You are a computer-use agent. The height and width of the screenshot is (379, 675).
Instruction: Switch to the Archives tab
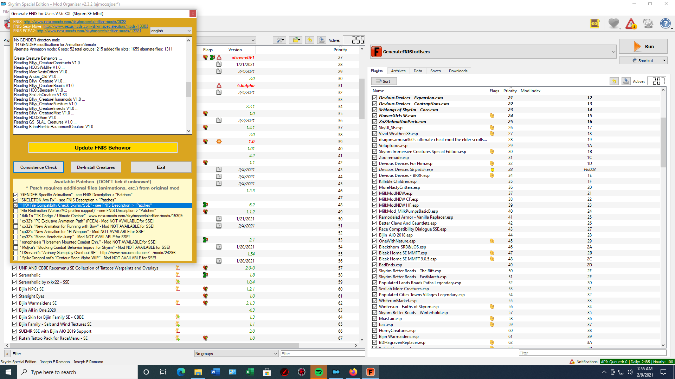coord(398,71)
